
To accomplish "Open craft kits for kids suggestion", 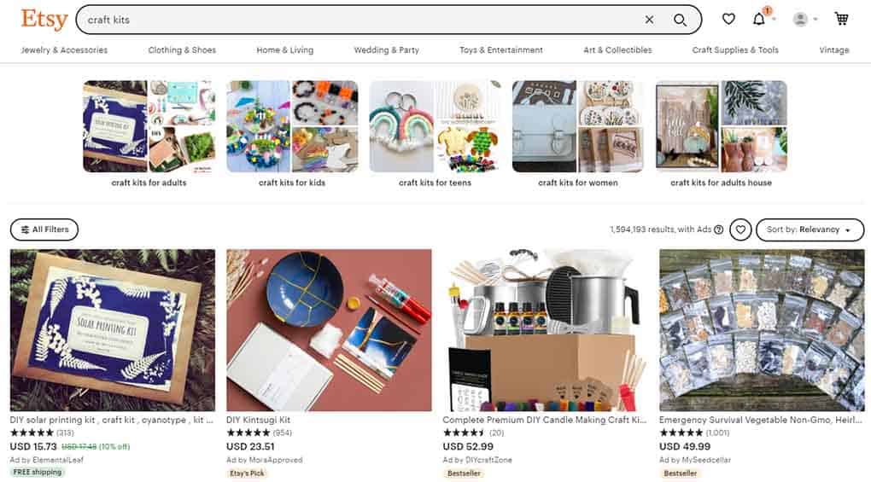I will click(292, 134).
